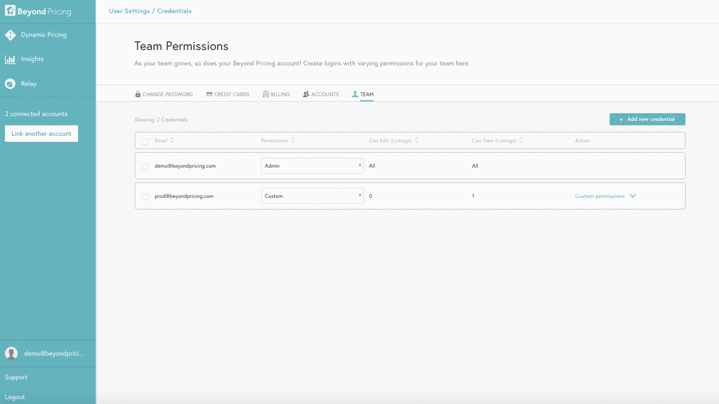Click the Email column header label
Image resolution: width=719 pixels, height=404 pixels.
pos(161,141)
